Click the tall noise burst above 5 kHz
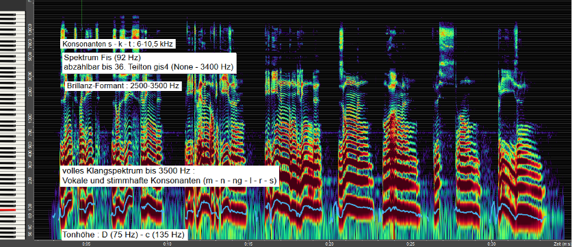Viewport: 572px width, 247px height. coord(446,51)
